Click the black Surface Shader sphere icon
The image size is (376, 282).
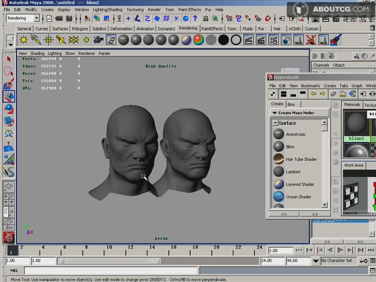tap(224, 40)
